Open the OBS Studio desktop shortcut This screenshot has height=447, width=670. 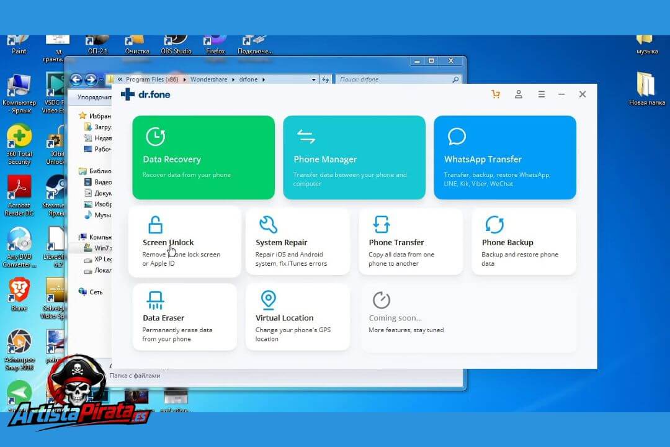(176, 45)
